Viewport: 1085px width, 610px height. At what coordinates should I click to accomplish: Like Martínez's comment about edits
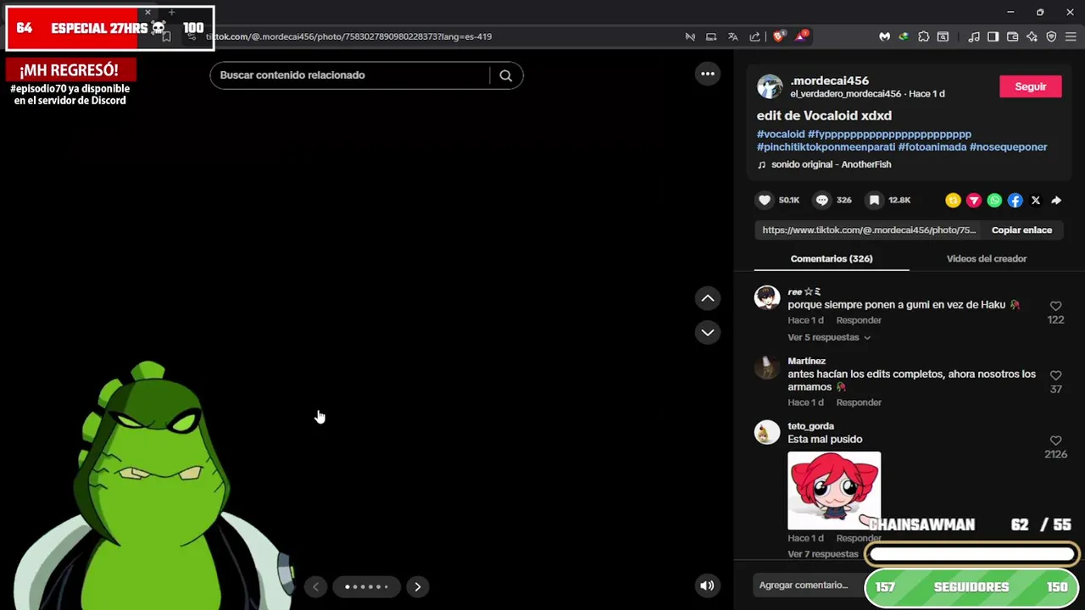tap(1055, 375)
